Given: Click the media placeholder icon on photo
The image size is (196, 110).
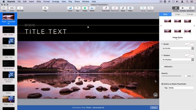Looking at the screenshot, I should pos(155,95).
